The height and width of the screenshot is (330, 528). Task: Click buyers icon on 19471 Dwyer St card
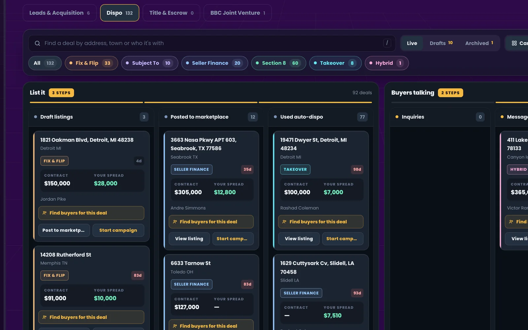click(x=284, y=222)
